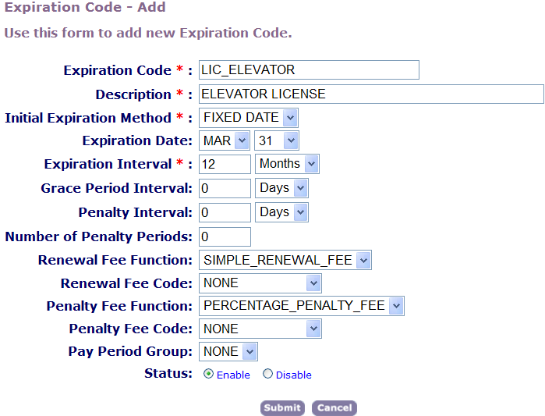Click the Number of Penalty Periods field

pyautogui.click(x=225, y=236)
